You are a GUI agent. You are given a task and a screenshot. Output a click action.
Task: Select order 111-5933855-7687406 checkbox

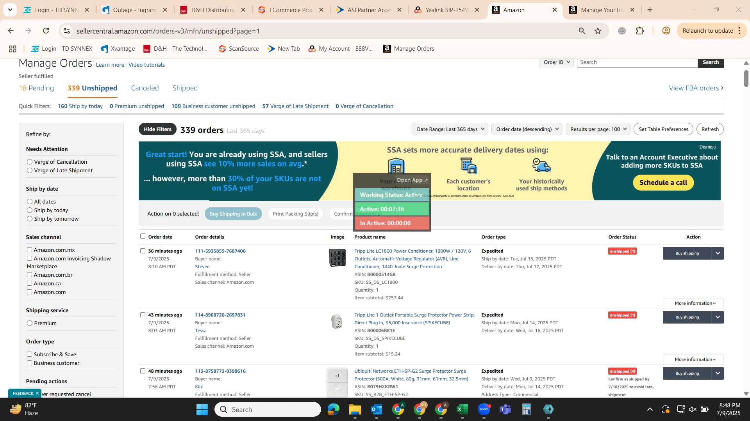point(143,251)
